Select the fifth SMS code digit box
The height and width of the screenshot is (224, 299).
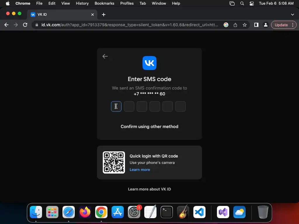coord(168,106)
